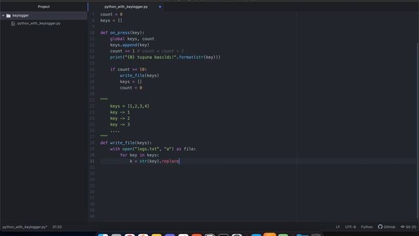Click the 'key -> 3' line
419x236 pixels.
120,125
